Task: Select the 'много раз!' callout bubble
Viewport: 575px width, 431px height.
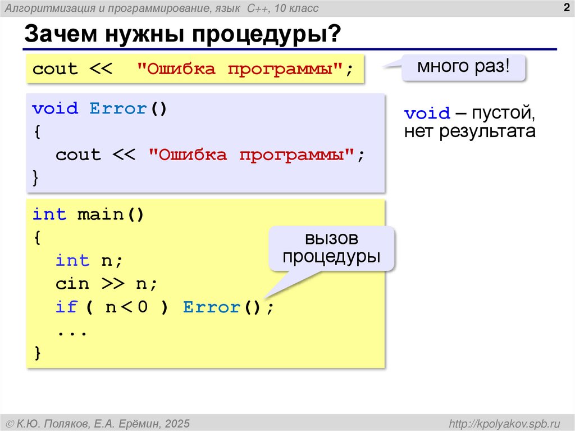Action: 464,66
